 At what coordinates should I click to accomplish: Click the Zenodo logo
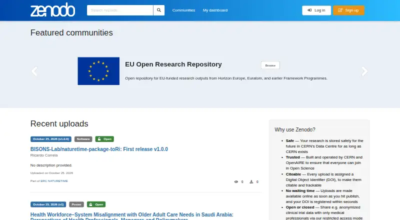(53, 10)
